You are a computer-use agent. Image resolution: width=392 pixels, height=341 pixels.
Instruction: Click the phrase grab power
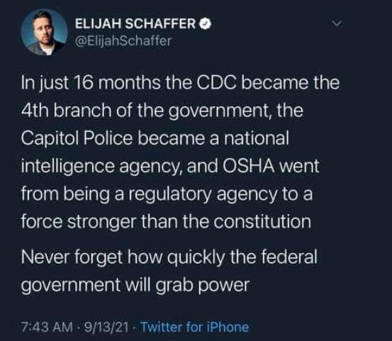coord(203,285)
